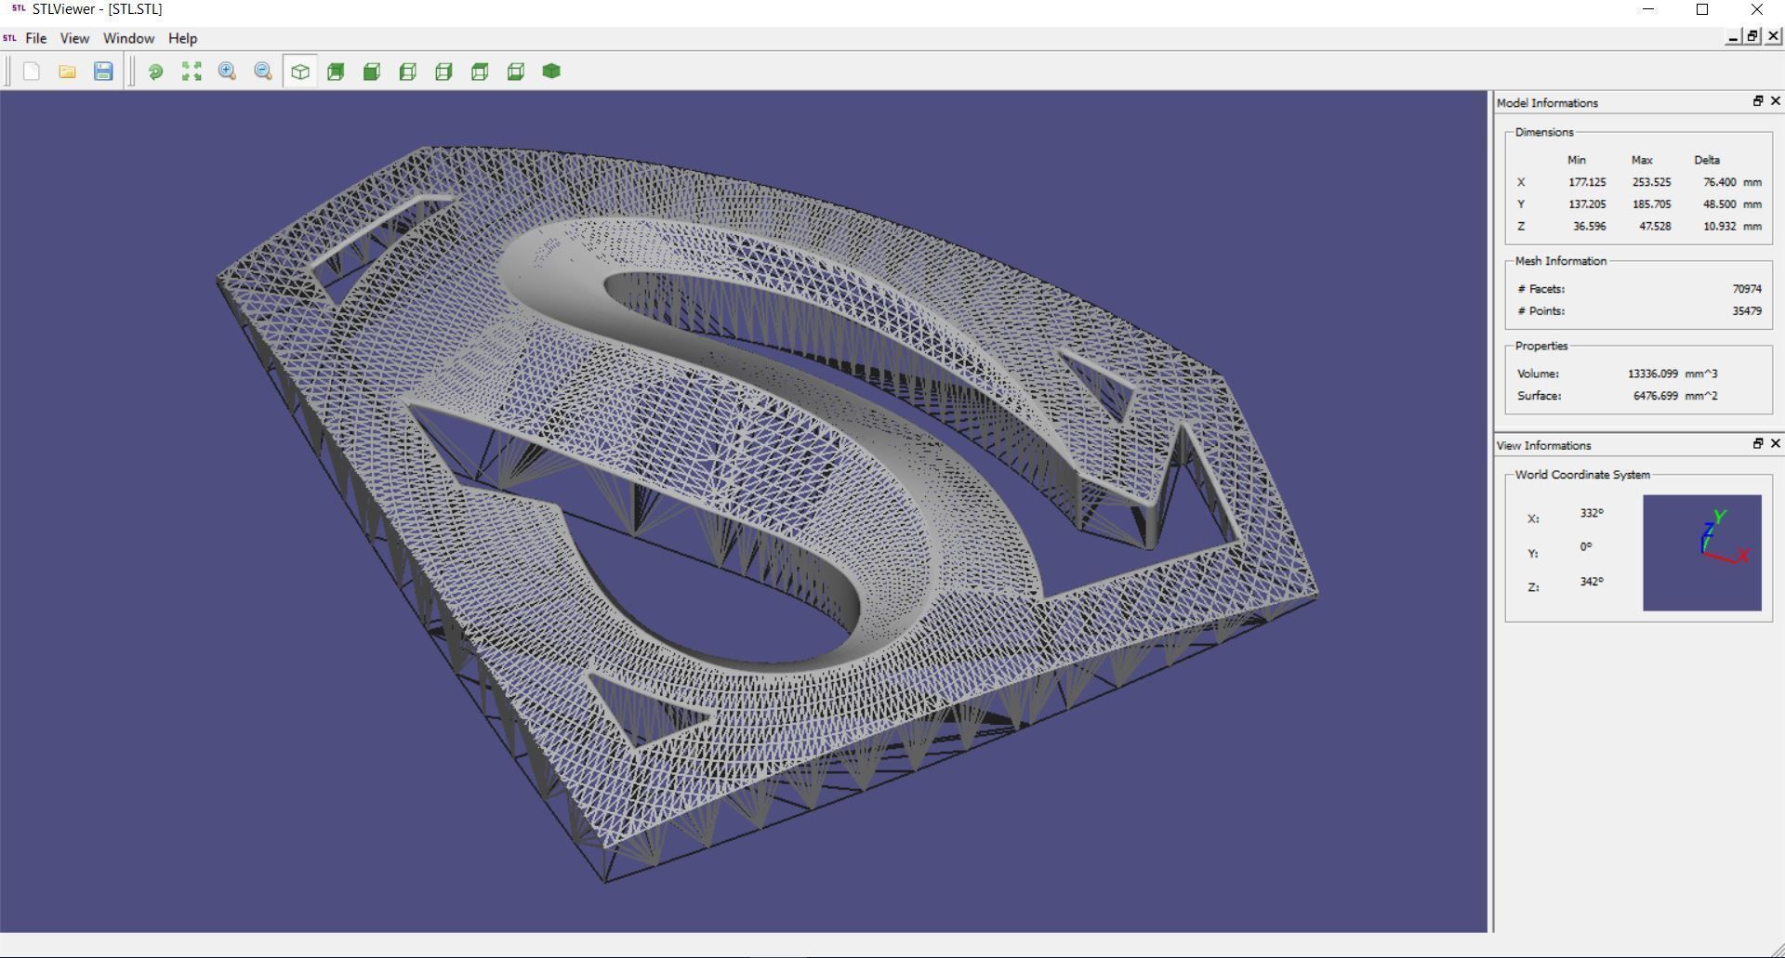Undock the Model Informations panel
Image resolution: width=1785 pixels, height=958 pixels.
click(x=1758, y=100)
